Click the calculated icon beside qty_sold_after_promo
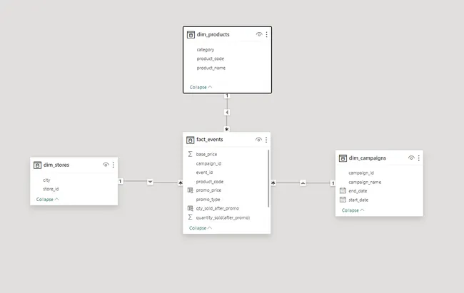The height and width of the screenshot is (293, 464). [191, 208]
